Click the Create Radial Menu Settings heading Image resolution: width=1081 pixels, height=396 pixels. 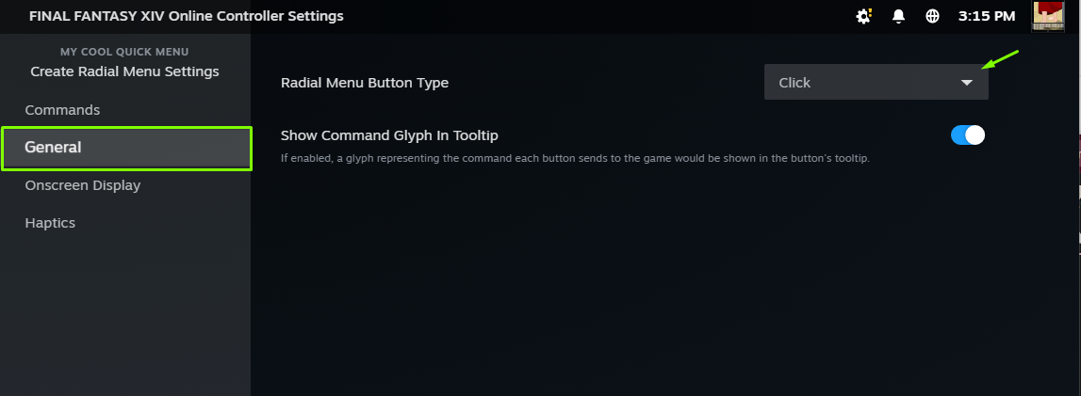[x=124, y=71]
